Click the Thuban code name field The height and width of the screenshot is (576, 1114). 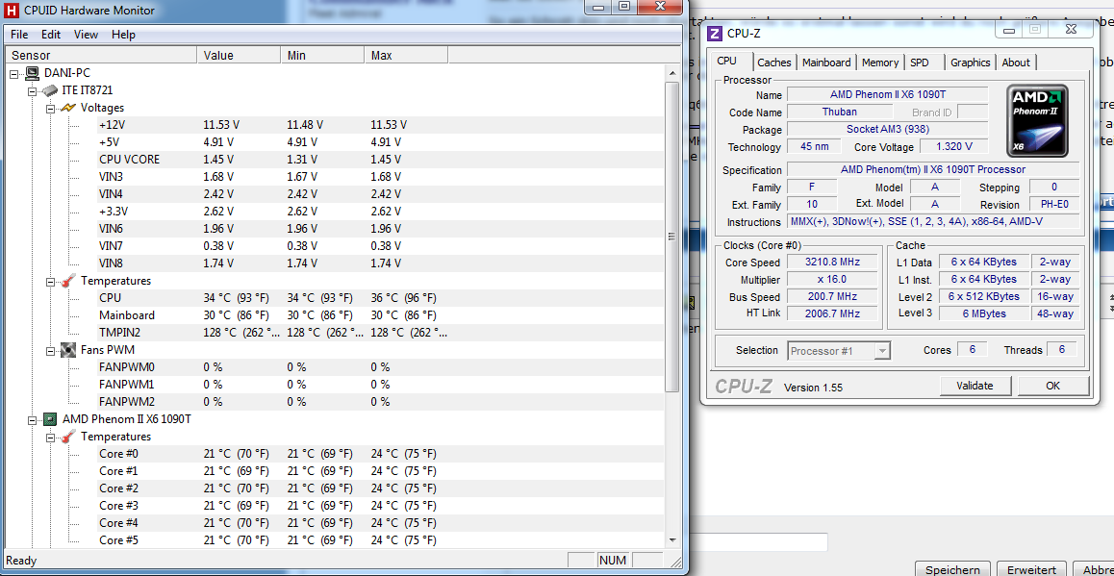click(x=840, y=112)
